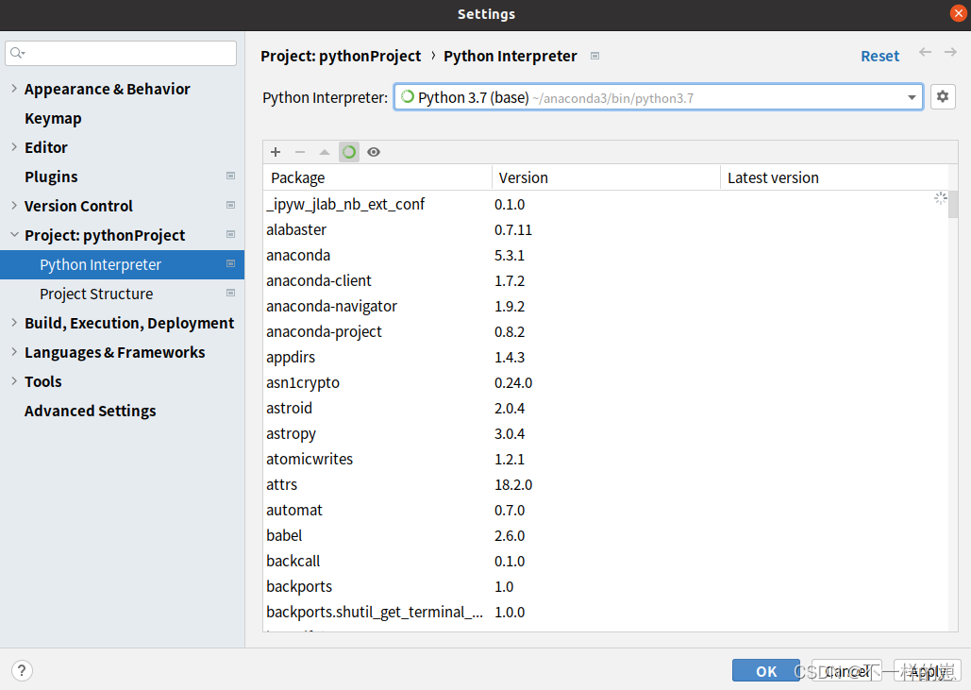971x690 pixels.
Task: Select the asn1crypto package row
Action: 606,383
